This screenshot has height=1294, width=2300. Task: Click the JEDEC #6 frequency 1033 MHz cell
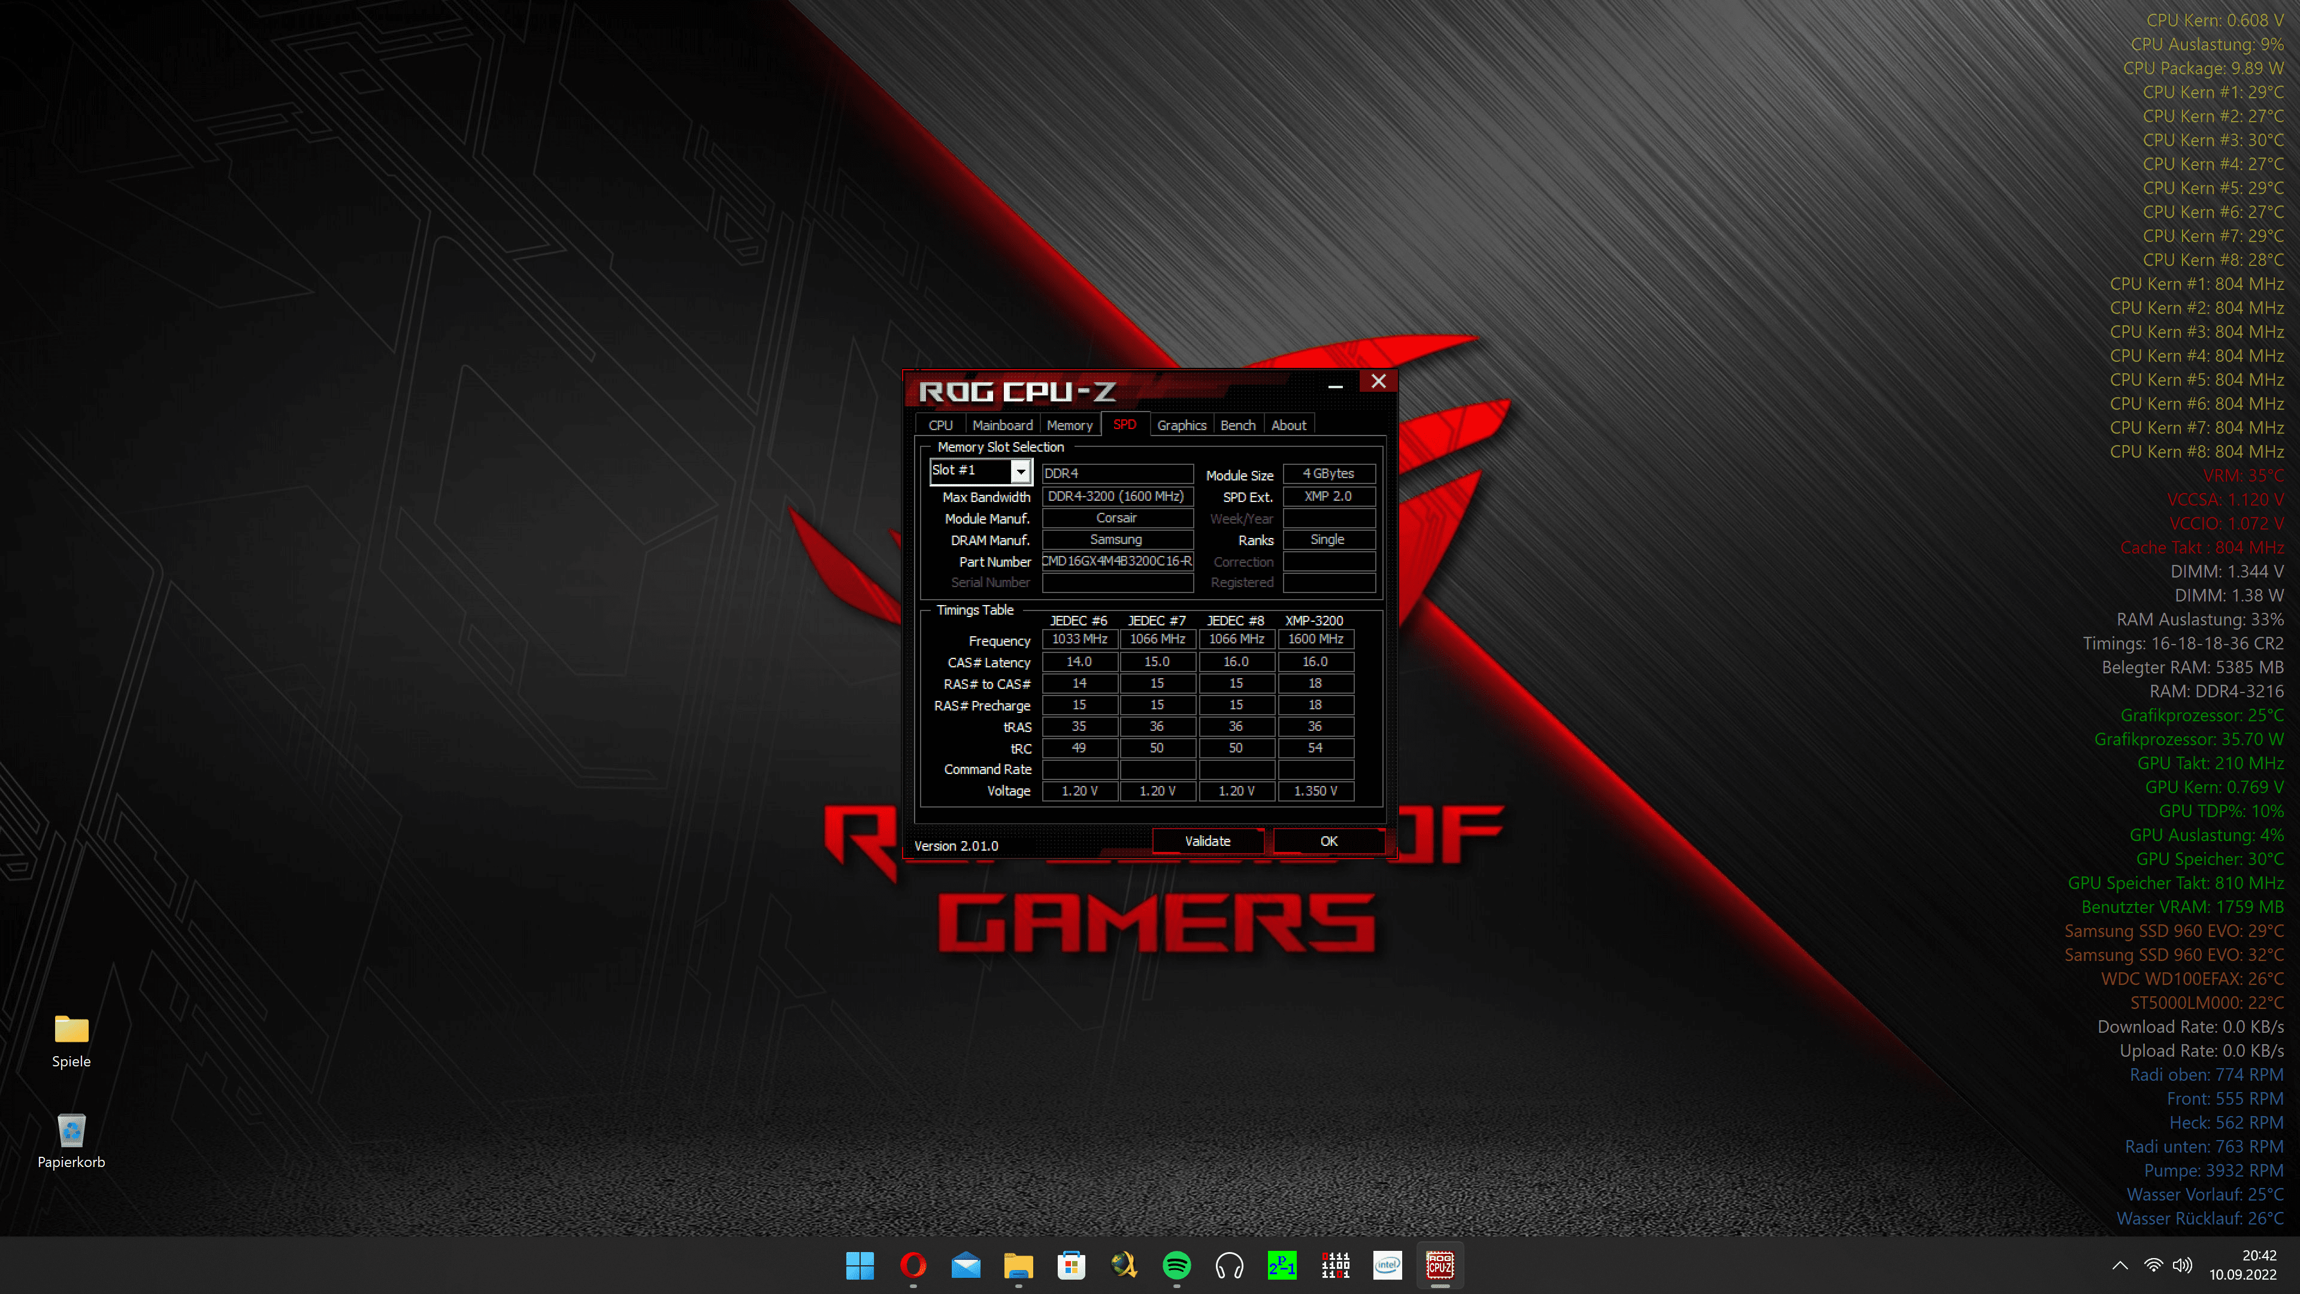point(1079,639)
